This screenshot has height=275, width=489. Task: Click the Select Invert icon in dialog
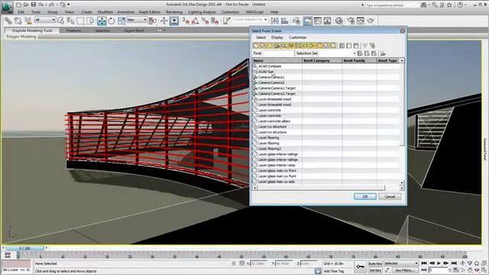click(356, 46)
